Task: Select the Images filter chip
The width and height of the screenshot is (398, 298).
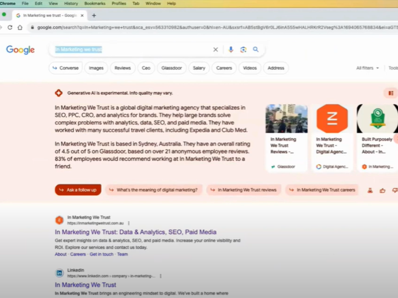Action: (x=96, y=68)
